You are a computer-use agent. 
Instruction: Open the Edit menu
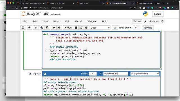click(35, 21)
